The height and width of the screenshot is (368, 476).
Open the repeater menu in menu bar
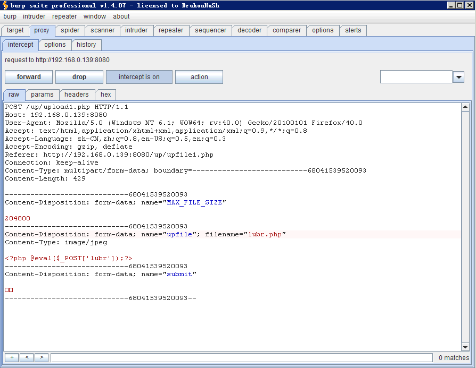(64, 16)
